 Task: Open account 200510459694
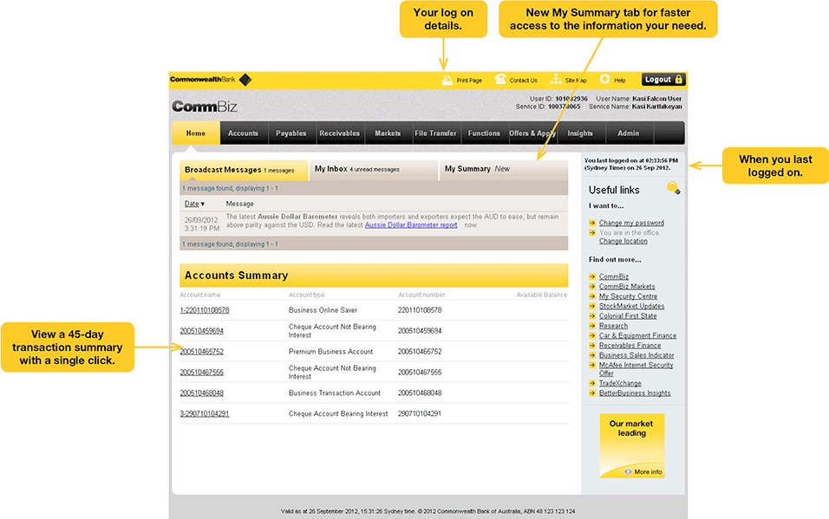point(201,331)
